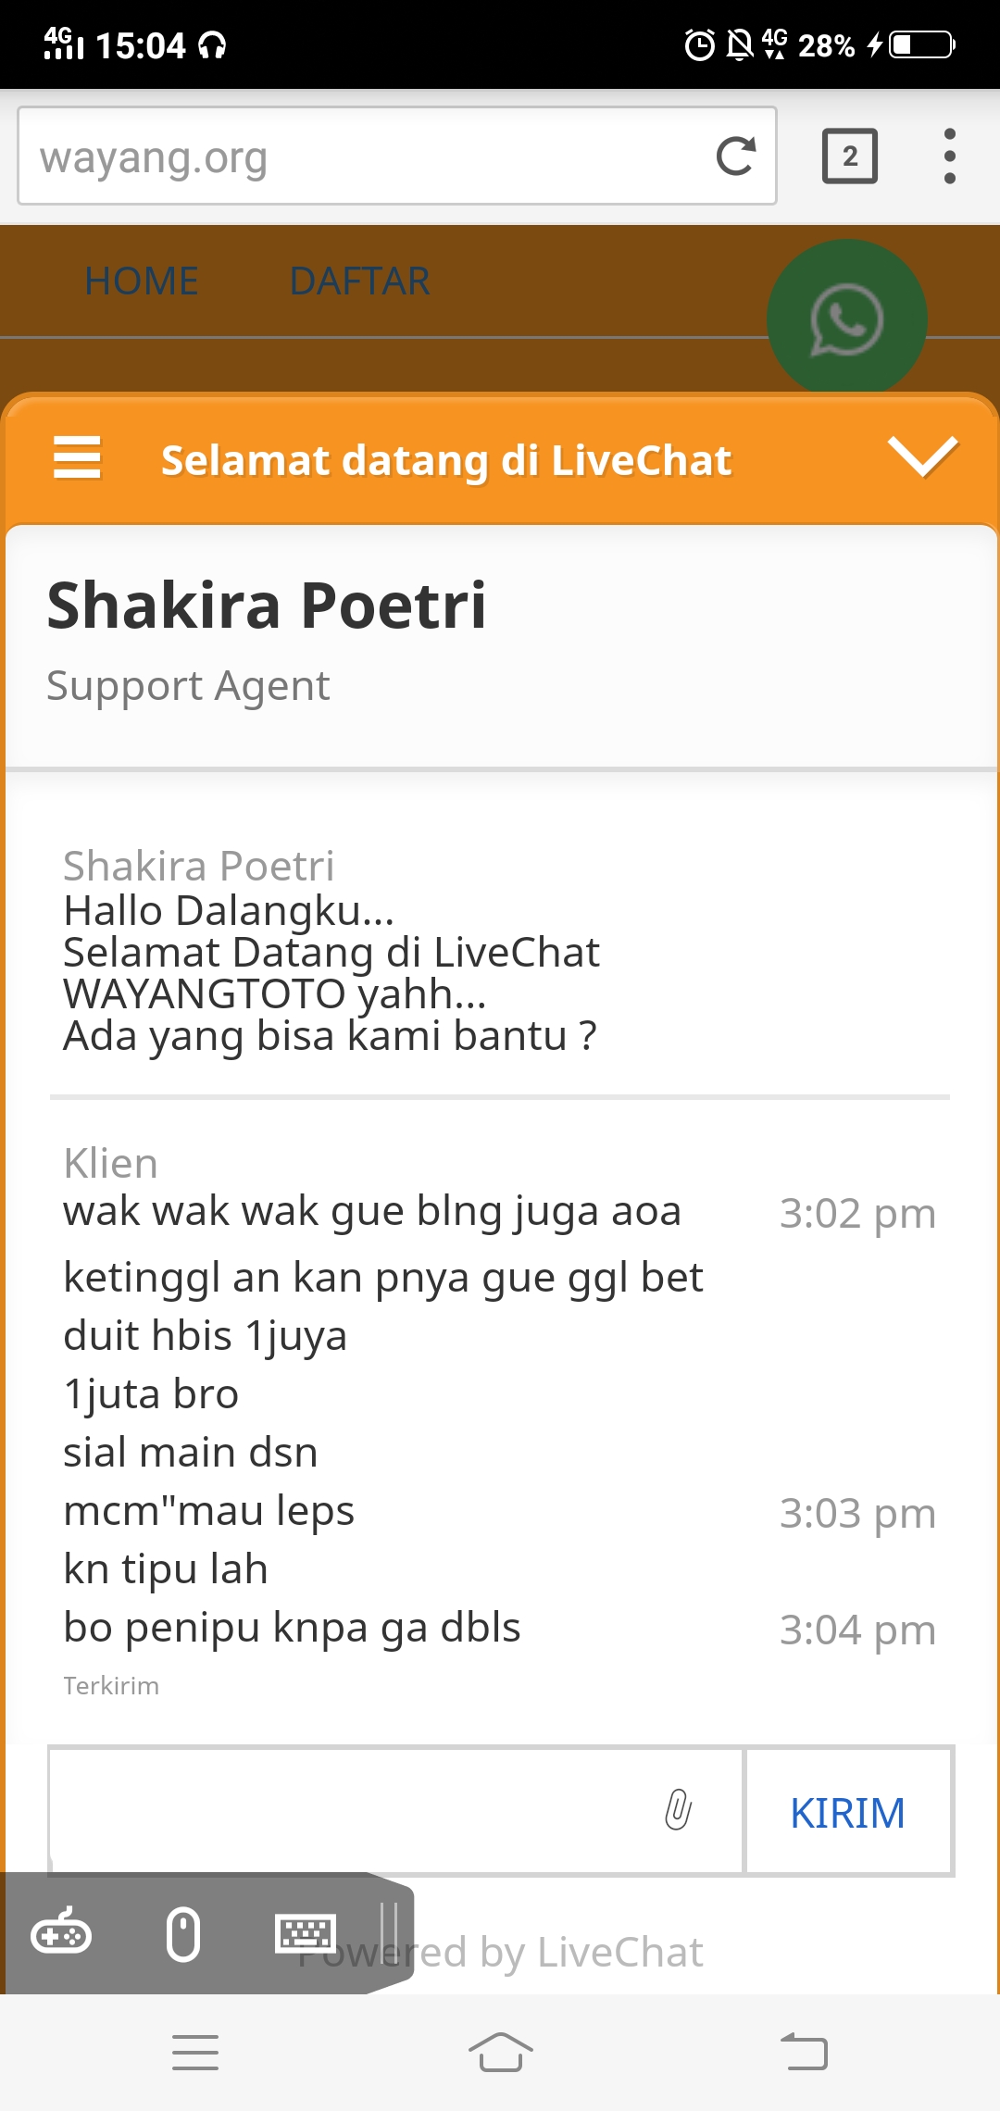
Task: Click the Powered by LiveChat link
Action: (x=574, y=1952)
